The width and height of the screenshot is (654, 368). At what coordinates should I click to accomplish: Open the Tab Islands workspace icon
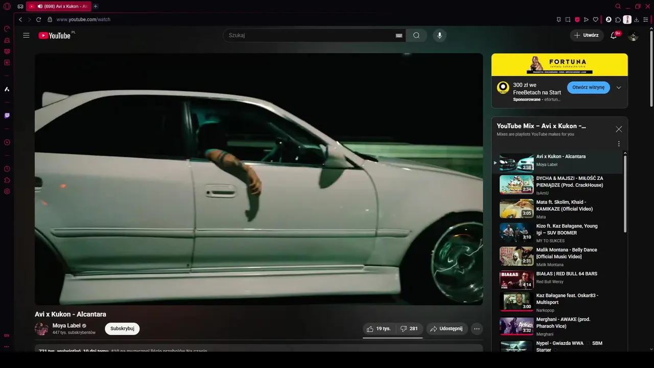point(20,6)
